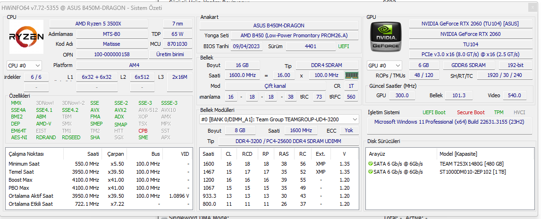Click the Video clock value 540.0
This screenshot has height=219, width=541.
[515, 95]
